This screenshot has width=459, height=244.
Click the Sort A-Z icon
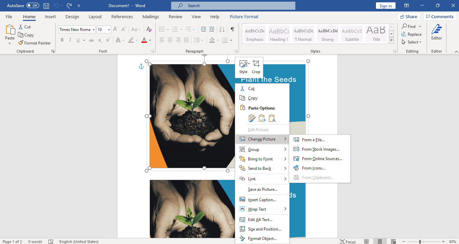tap(222, 30)
